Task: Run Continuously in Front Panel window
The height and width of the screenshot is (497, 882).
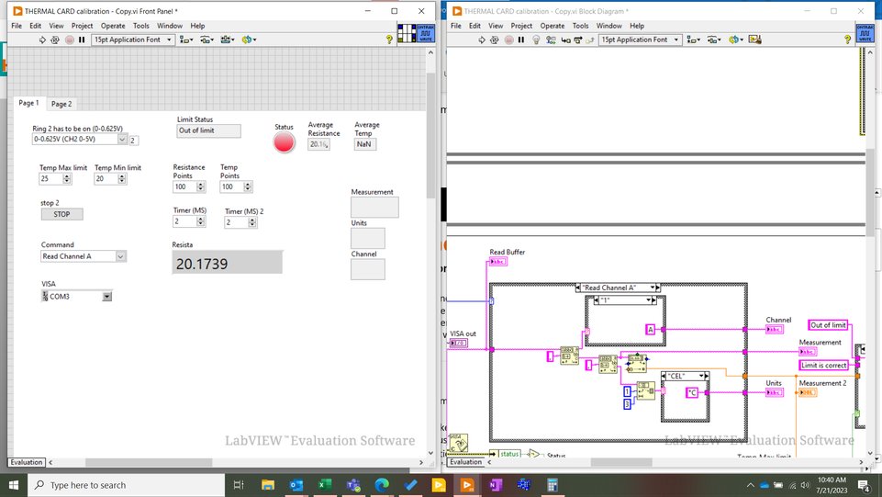Action: click(x=55, y=40)
